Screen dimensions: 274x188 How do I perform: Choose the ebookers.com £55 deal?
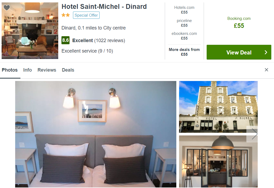tap(184, 36)
